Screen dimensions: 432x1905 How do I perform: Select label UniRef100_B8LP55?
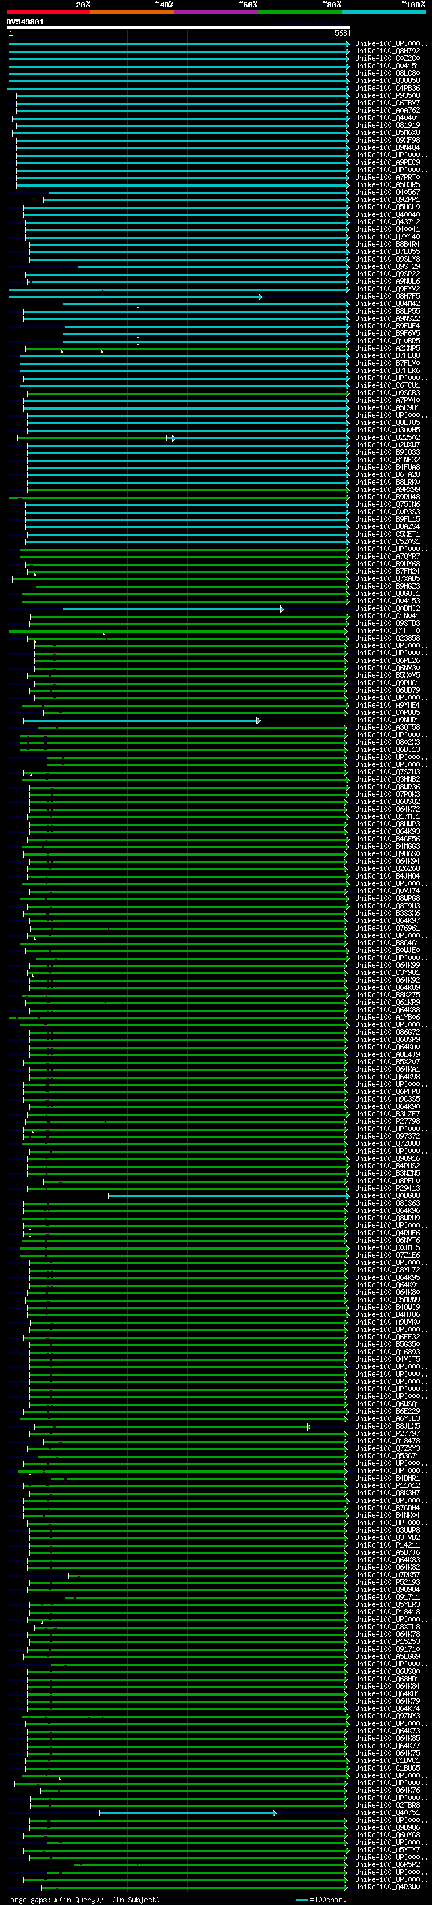click(387, 312)
